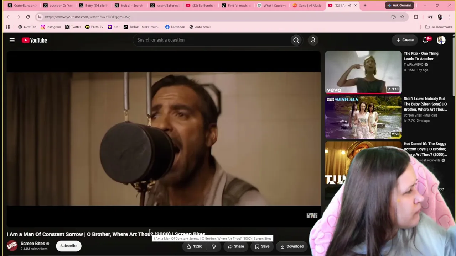Open a new browser tab
This screenshot has height=256, width=456.
365,5
